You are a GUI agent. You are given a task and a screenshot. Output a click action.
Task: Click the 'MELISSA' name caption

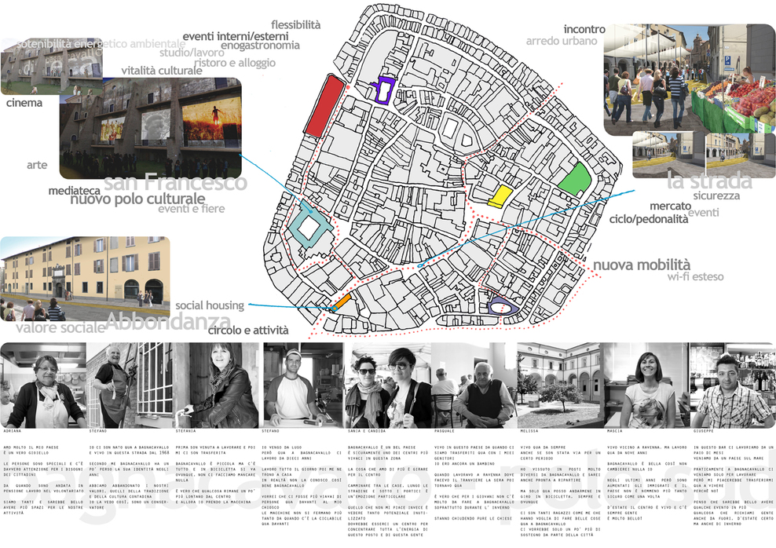[529, 432]
